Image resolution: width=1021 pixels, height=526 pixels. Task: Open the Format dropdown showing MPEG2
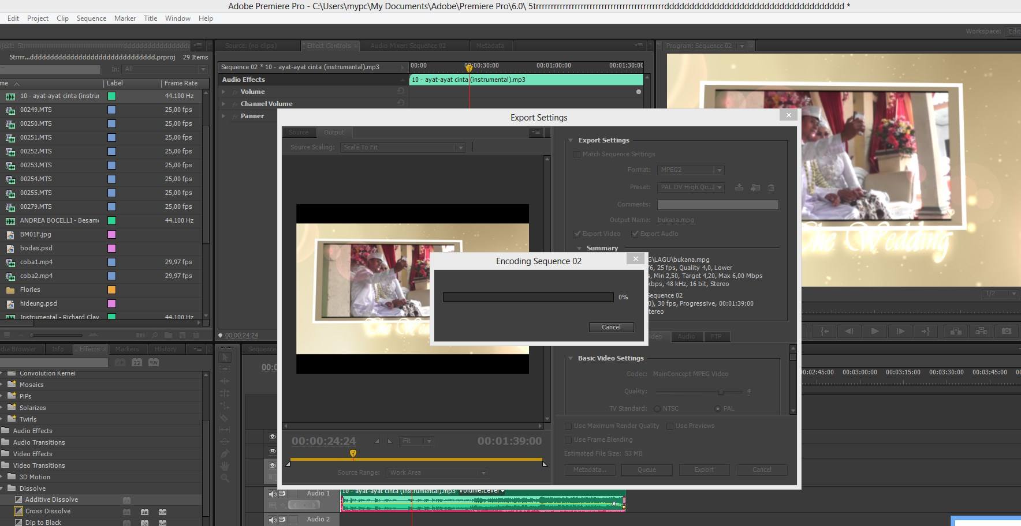pyautogui.click(x=691, y=170)
